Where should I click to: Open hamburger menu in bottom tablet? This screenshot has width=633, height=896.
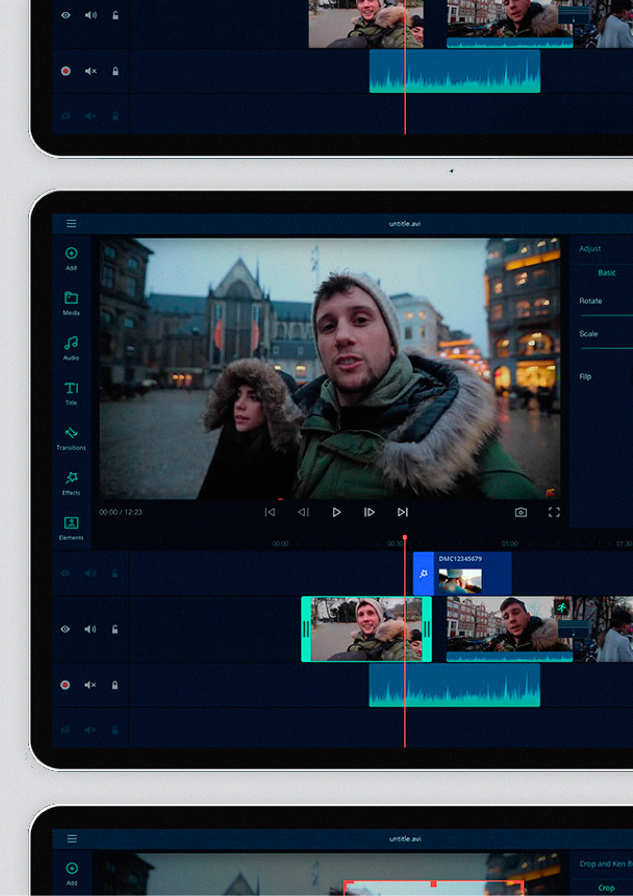point(72,838)
